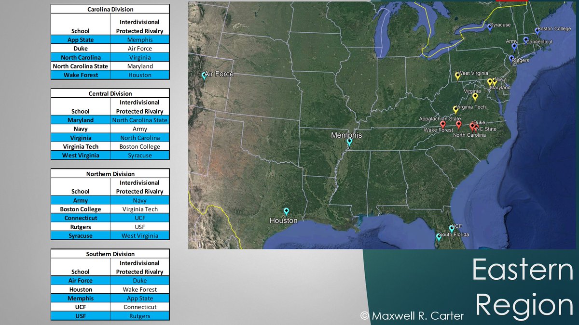Click Rutgers rivalry cell in Southern Division
The height and width of the screenshot is (325, 579).
pyautogui.click(x=140, y=316)
